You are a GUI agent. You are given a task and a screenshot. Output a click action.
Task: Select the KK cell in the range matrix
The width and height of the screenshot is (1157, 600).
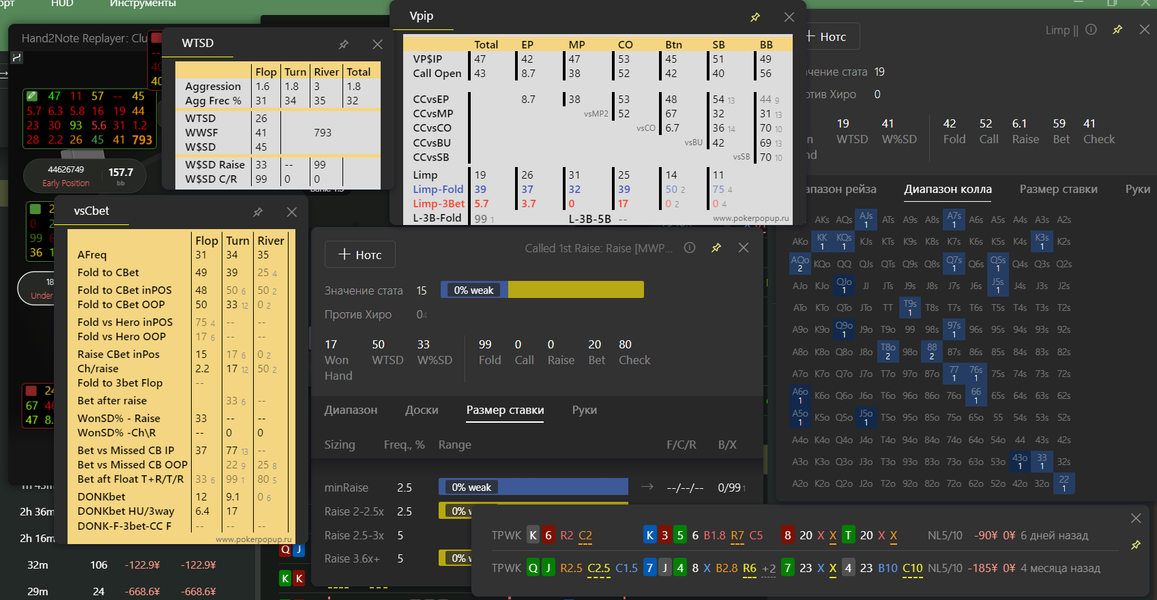[822, 241]
